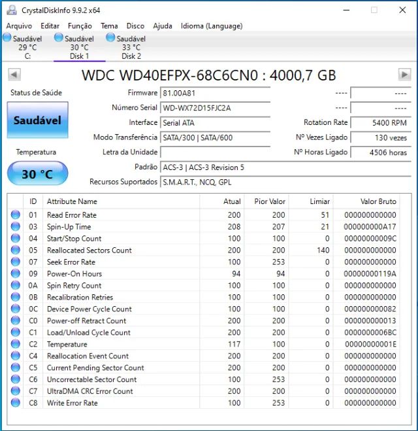Open the Ajuda menu
The height and width of the screenshot is (431, 418).
tap(163, 26)
